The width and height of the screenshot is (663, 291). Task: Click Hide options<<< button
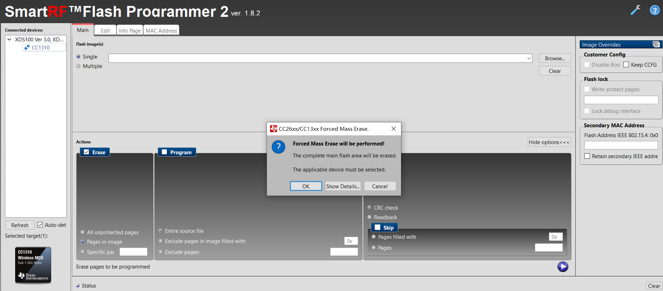click(549, 142)
